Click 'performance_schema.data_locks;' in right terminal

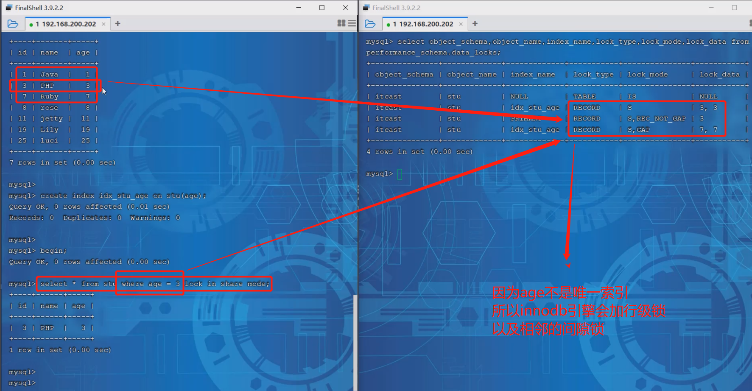(433, 53)
